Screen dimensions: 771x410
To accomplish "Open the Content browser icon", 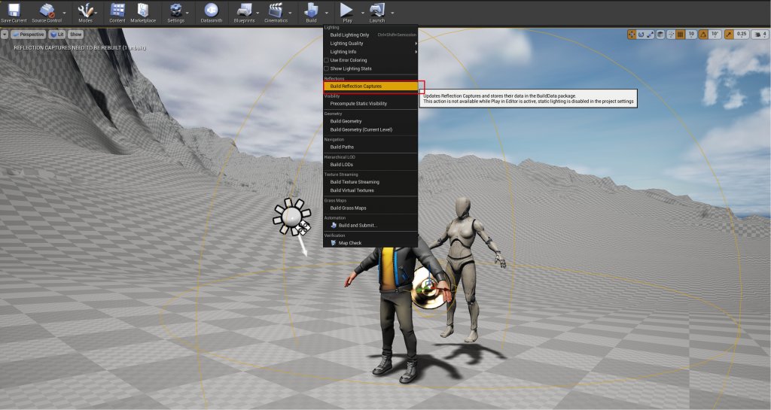I will point(117,11).
